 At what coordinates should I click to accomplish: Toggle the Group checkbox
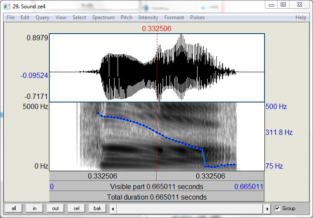[277, 208]
